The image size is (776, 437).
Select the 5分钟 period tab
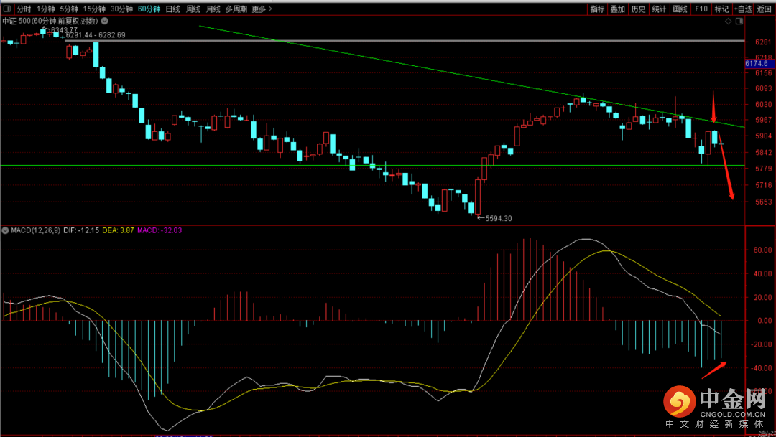pyautogui.click(x=70, y=9)
